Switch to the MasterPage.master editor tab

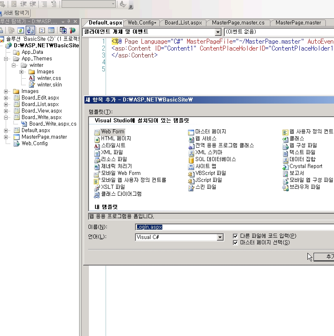[x=298, y=23]
